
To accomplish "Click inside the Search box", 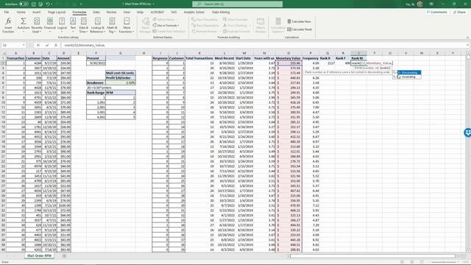I will (x=237, y=4).
